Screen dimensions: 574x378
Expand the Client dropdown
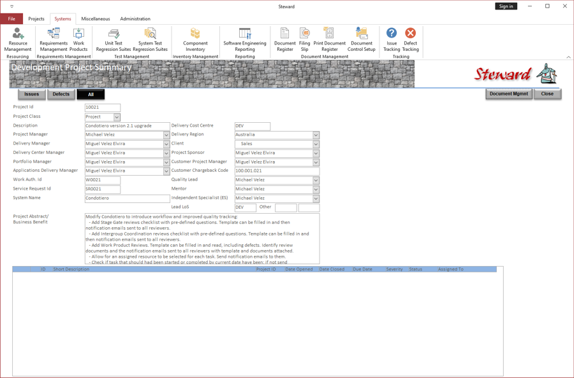(x=316, y=144)
